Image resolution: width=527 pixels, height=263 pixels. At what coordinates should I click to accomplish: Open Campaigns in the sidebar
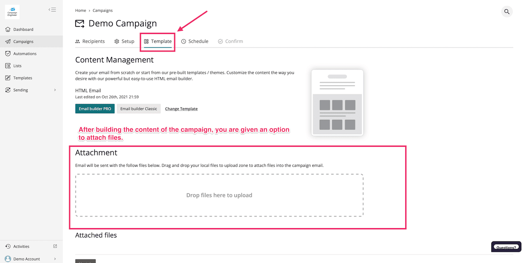pos(23,42)
